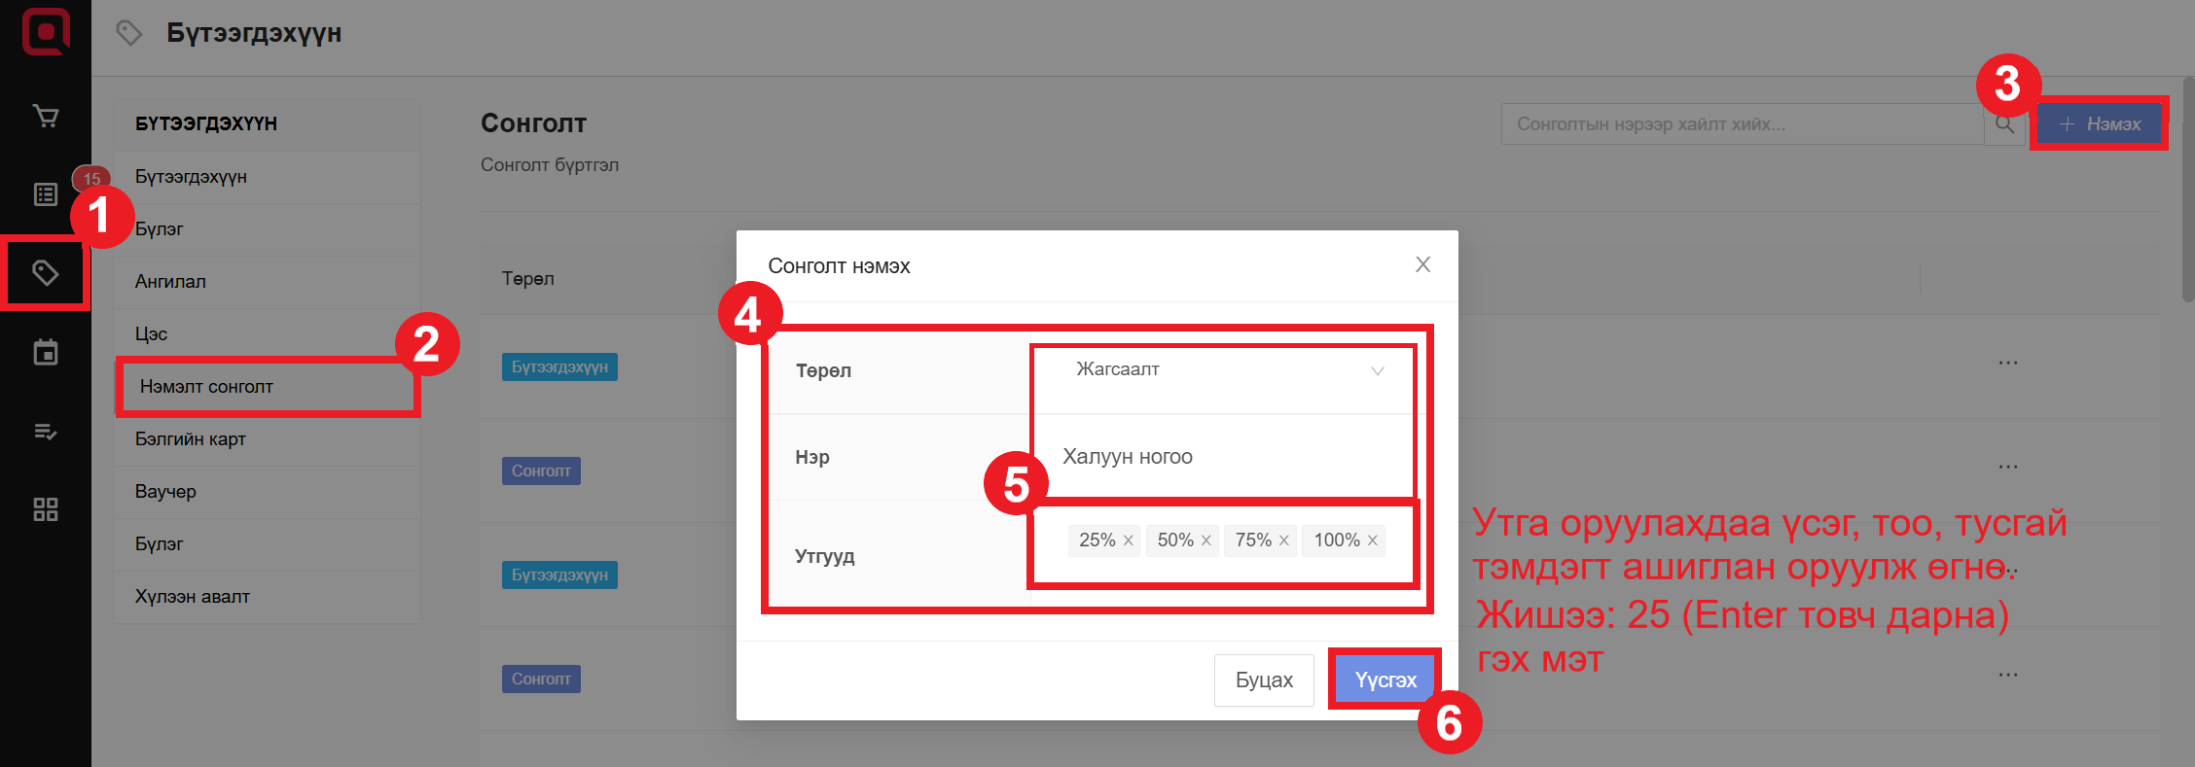Select Нэмэлт сонголт in the menu
The height and width of the screenshot is (767, 2195).
click(206, 387)
